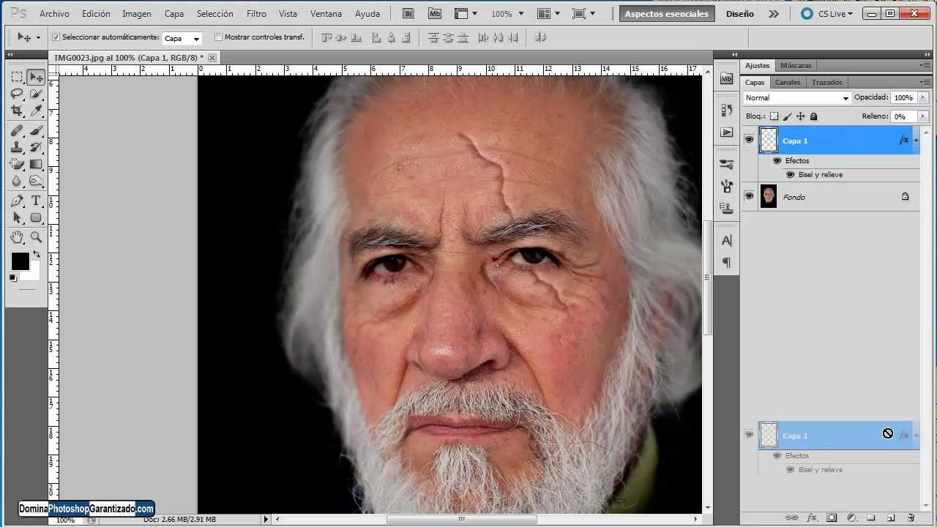Screen dimensions: 937x527
Task: Open the Character panel icon in the dock
Action: (x=726, y=241)
